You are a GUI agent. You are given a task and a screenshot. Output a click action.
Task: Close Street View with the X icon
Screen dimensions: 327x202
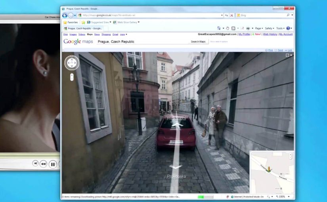pyautogui.click(x=291, y=55)
